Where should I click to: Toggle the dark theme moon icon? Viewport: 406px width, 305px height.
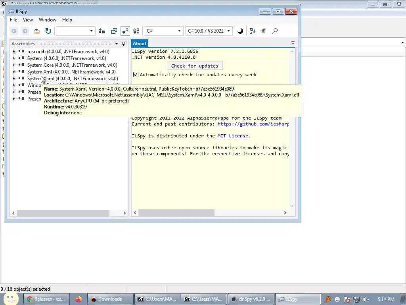click(240, 31)
